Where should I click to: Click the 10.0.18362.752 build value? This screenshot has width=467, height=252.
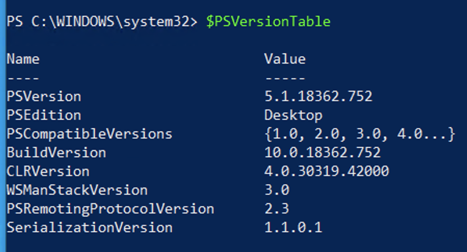(x=322, y=153)
